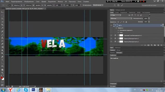Select the Ellipse shape tool
This screenshot has width=165, height=92.
pyautogui.click(x=2, y=66)
